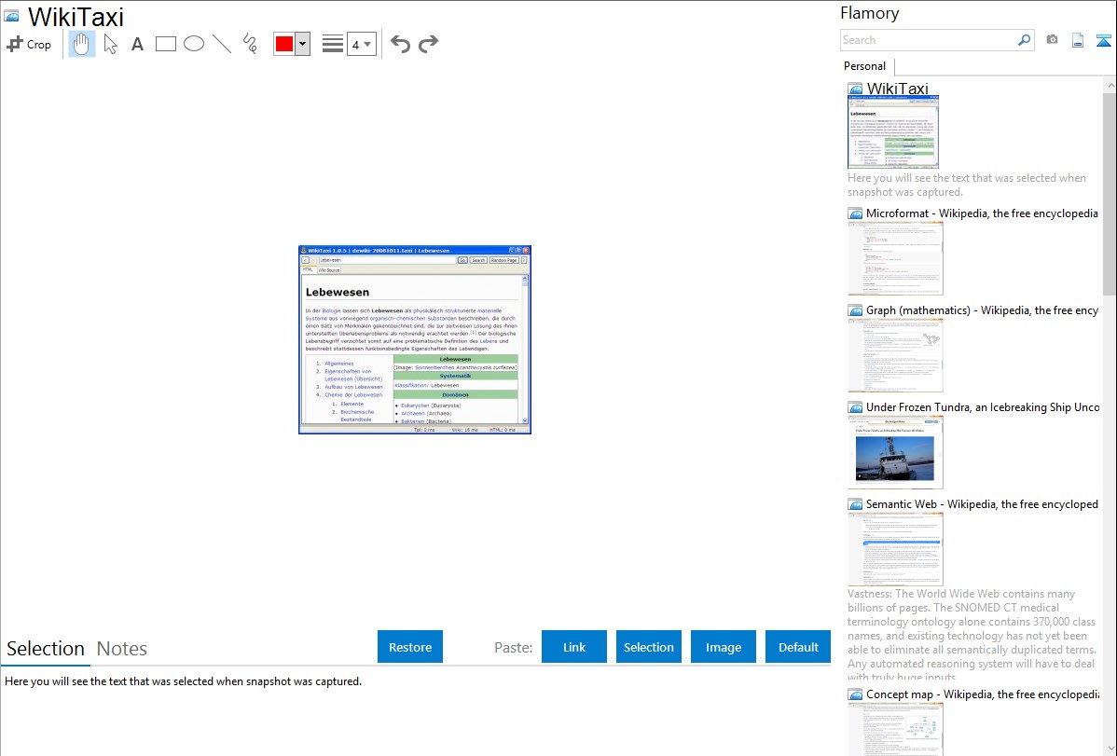Screen dimensions: 1117x756
Task: Open the Microformat Wikipedia snapshot thumbnail
Action: point(895,258)
